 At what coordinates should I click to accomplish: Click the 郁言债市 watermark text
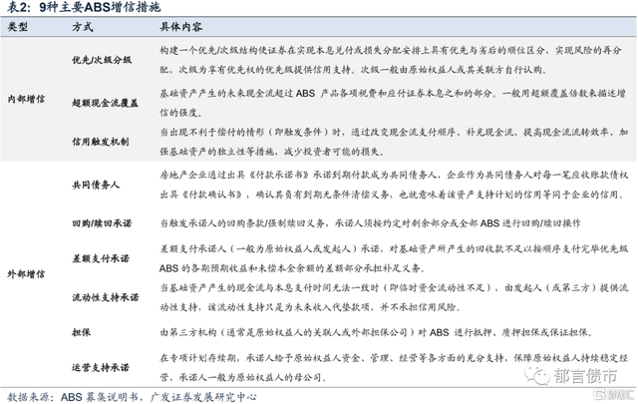tap(584, 375)
